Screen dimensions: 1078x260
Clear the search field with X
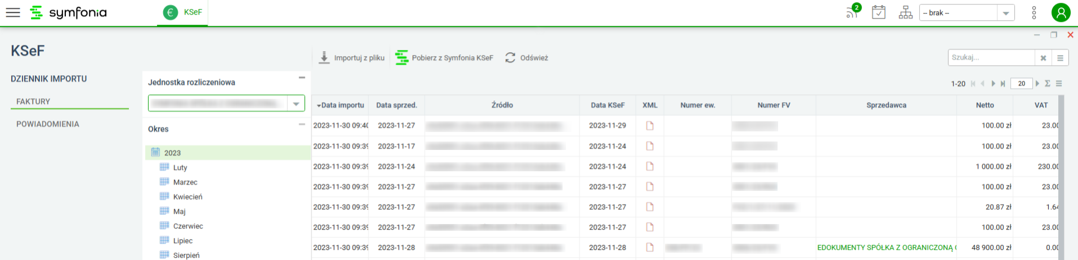[x=1043, y=58]
